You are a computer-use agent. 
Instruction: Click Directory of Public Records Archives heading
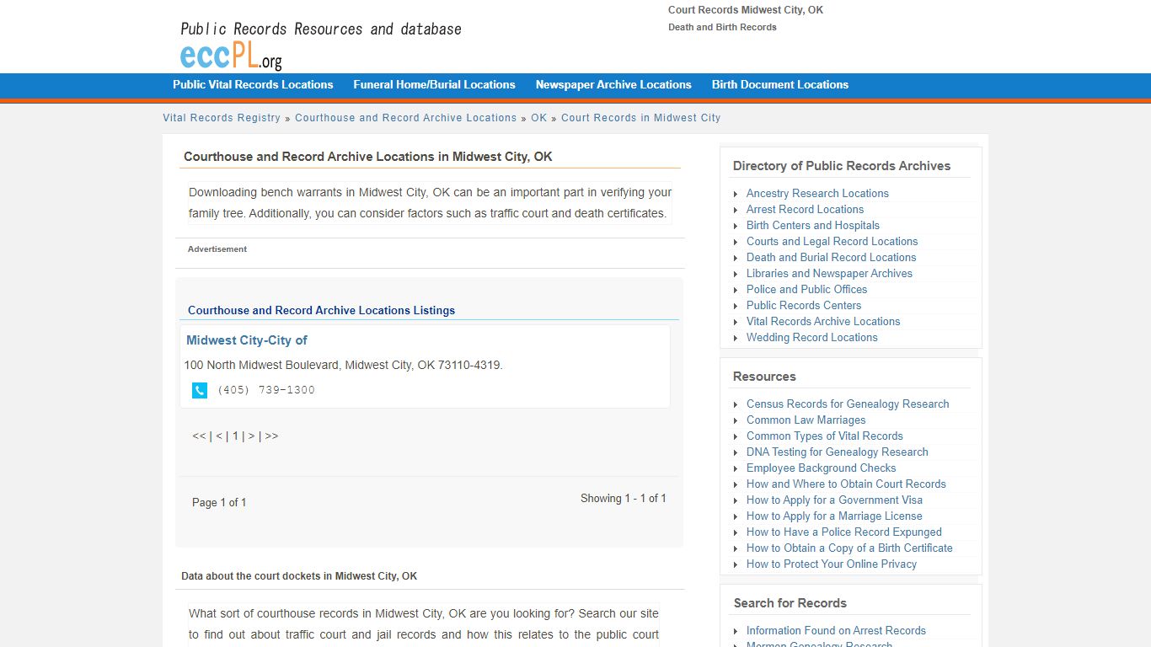pos(842,166)
